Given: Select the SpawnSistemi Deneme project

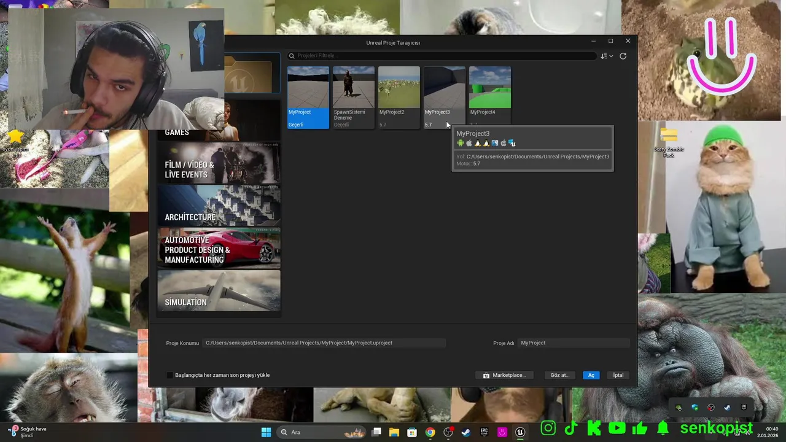Looking at the screenshot, I should pos(354,97).
